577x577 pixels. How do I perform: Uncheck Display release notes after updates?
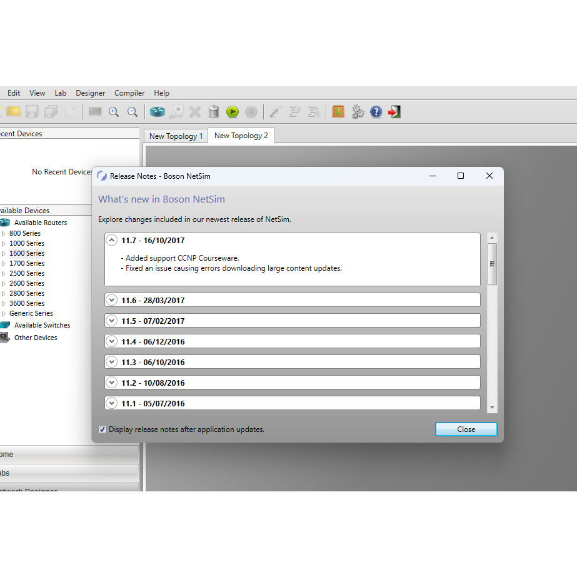point(103,429)
